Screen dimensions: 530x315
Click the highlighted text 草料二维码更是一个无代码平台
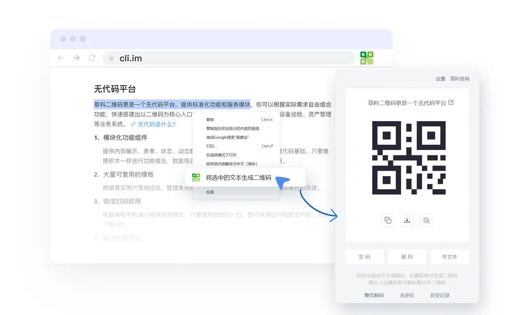[x=135, y=104]
